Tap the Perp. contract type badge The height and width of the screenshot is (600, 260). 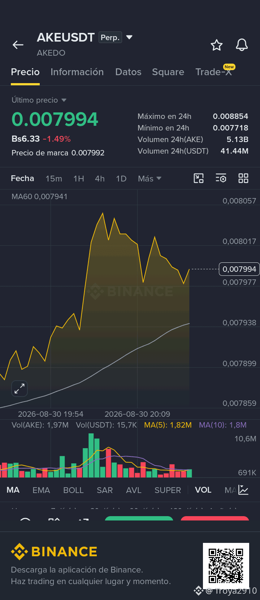tap(110, 38)
